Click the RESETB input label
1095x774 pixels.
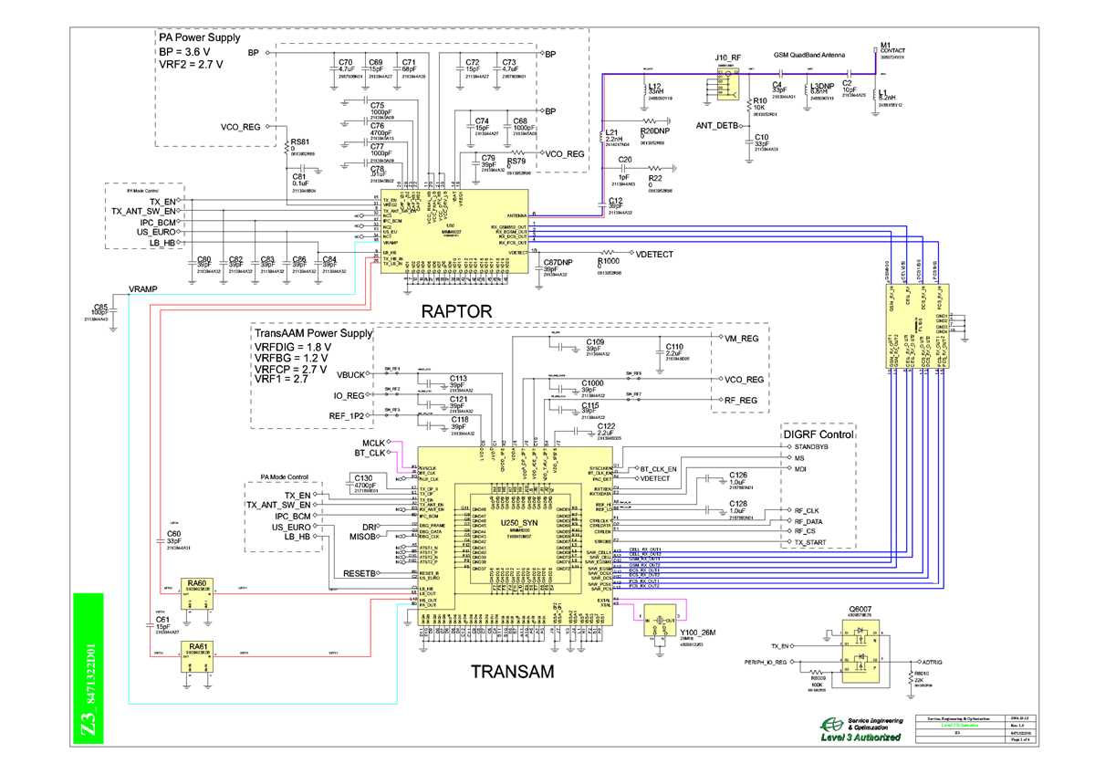(360, 573)
